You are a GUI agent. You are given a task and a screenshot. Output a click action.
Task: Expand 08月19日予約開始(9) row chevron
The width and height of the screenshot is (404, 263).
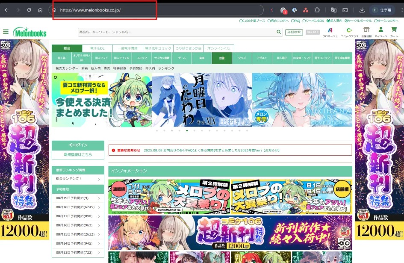[99, 198]
